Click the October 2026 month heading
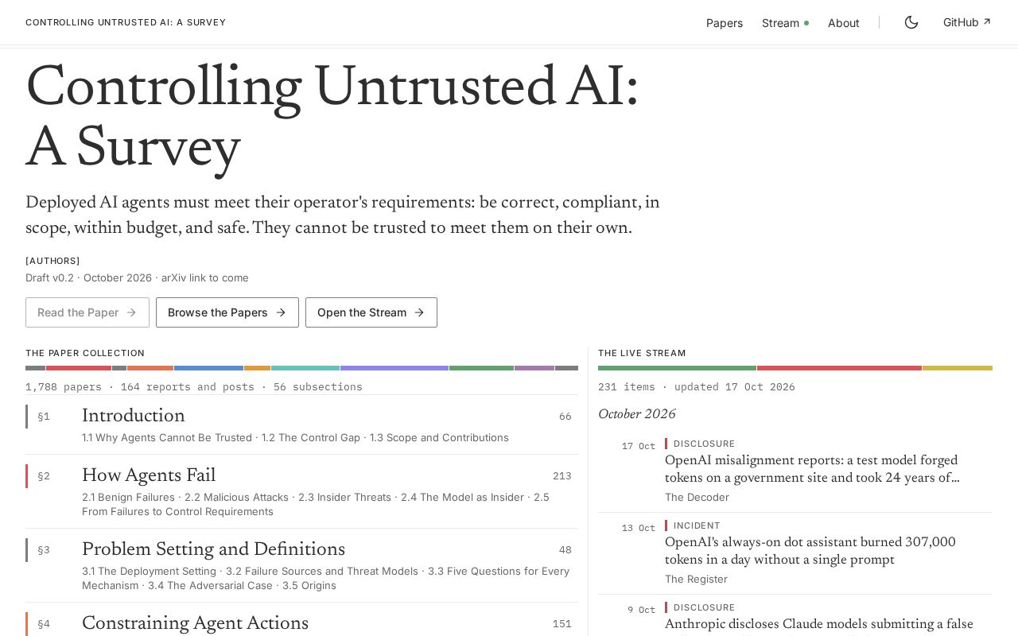Viewport: 1018px width, 636px height. 637,415
